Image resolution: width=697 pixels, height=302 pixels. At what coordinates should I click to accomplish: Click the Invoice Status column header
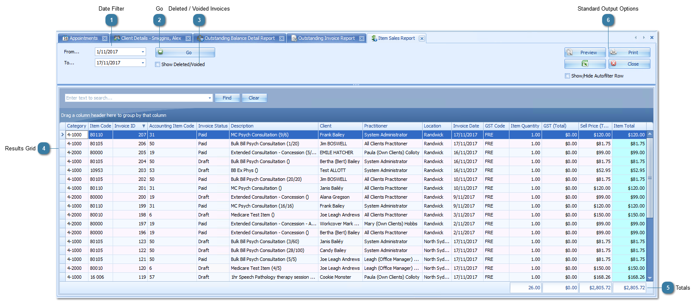[213, 126]
